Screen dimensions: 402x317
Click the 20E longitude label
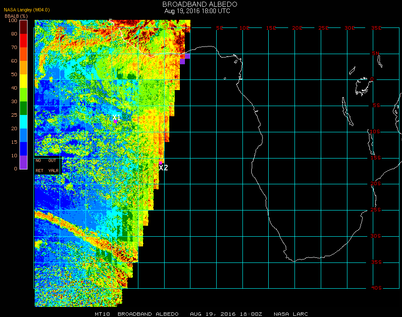[x=297, y=28]
